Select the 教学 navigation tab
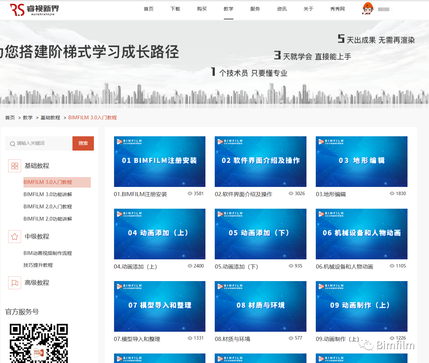The width and height of the screenshot is (429, 363). 229,9
